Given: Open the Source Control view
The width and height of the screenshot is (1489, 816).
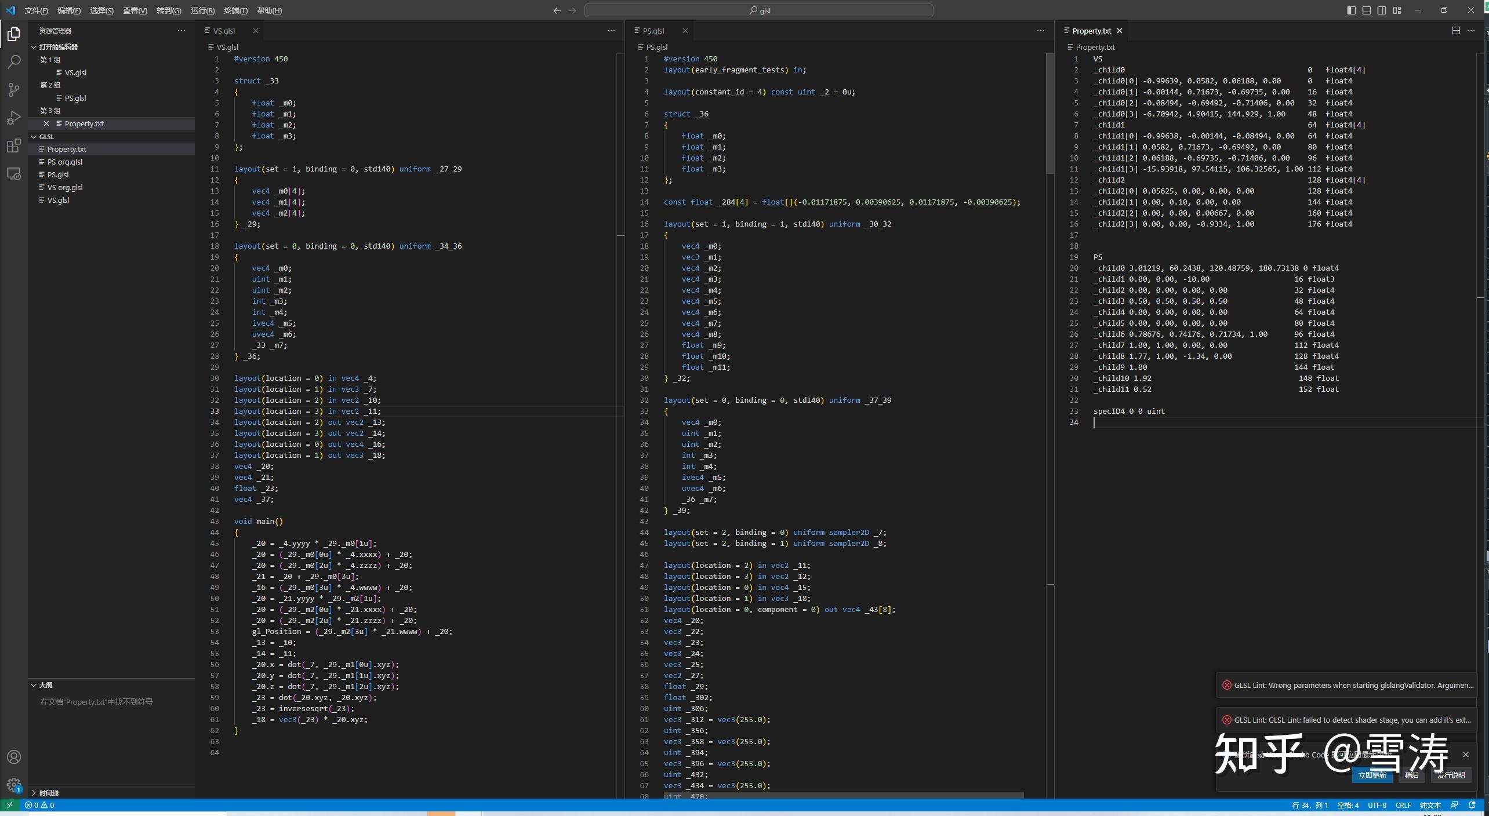Looking at the screenshot, I should click(x=14, y=89).
